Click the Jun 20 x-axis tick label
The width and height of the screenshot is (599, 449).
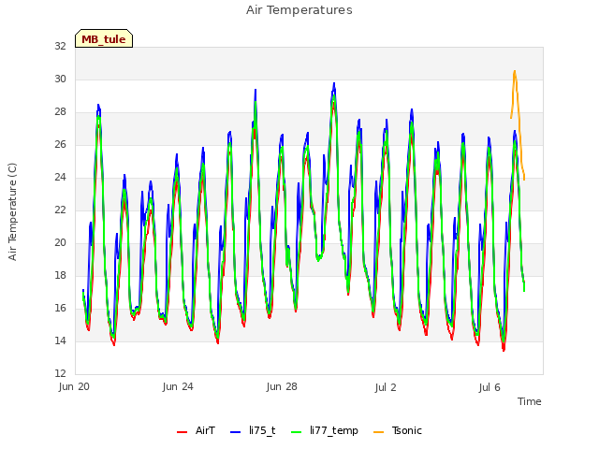pos(74,386)
